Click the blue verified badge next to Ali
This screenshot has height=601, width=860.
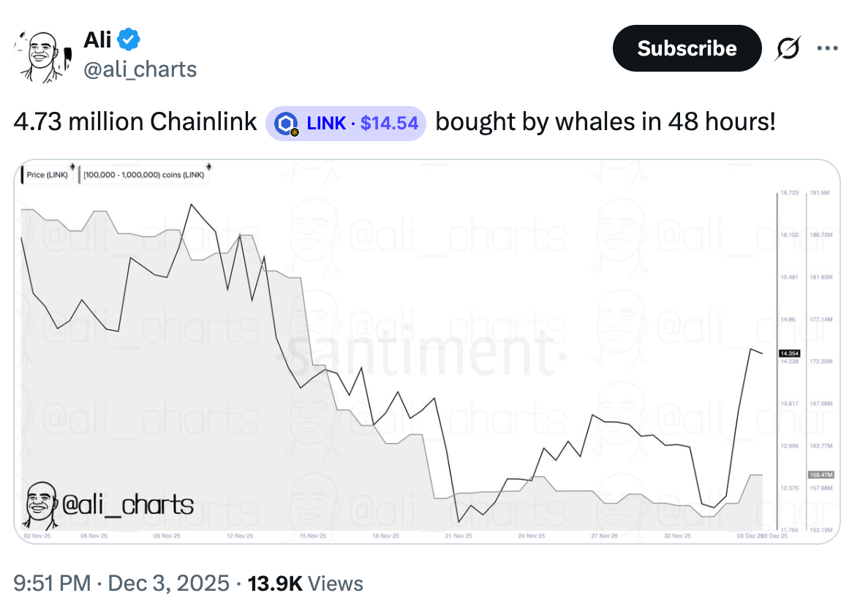tap(129, 39)
